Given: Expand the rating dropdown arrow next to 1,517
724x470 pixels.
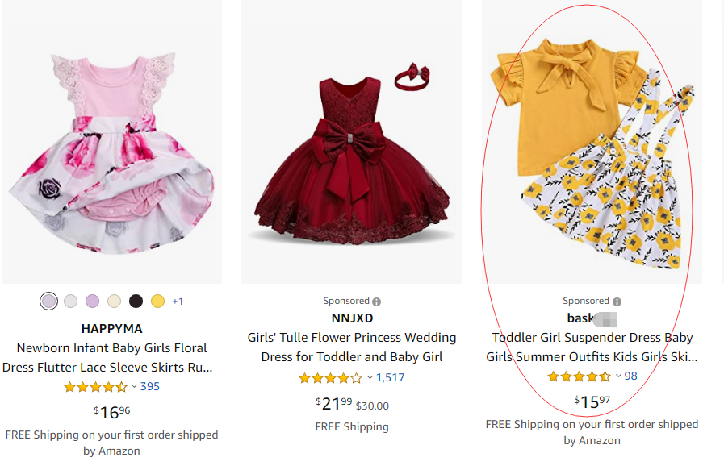Looking at the screenshot, I should point(370,377).
